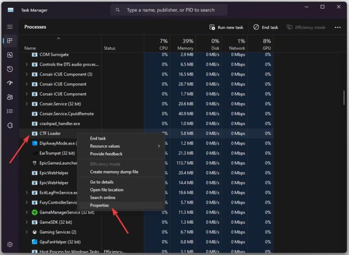Image resolution: width=349 pixels, height=255 pixels.
Task: Open the Details page icon
Action: coord(10,111)
